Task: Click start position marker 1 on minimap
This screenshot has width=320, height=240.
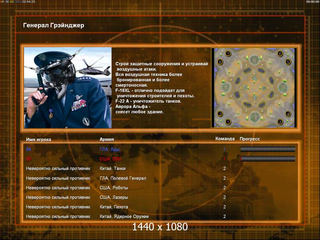Action: (228, 122)
